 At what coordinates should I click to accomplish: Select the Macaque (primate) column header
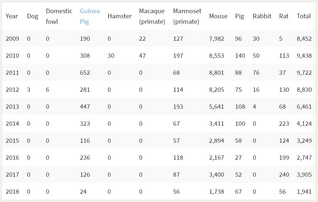[152, 16]
